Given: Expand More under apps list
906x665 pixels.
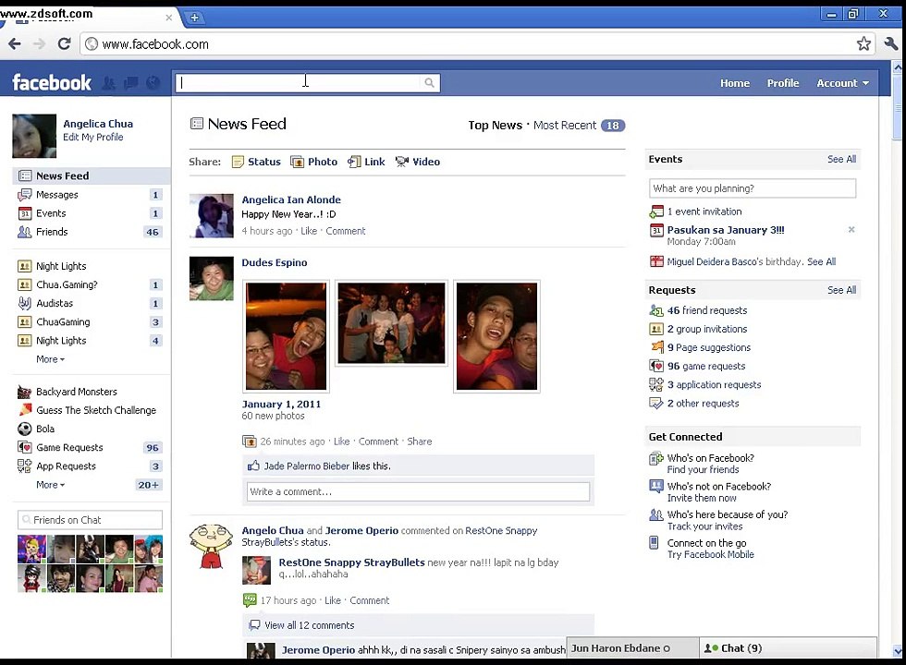Looking at the screenshot, I should 50,485.
